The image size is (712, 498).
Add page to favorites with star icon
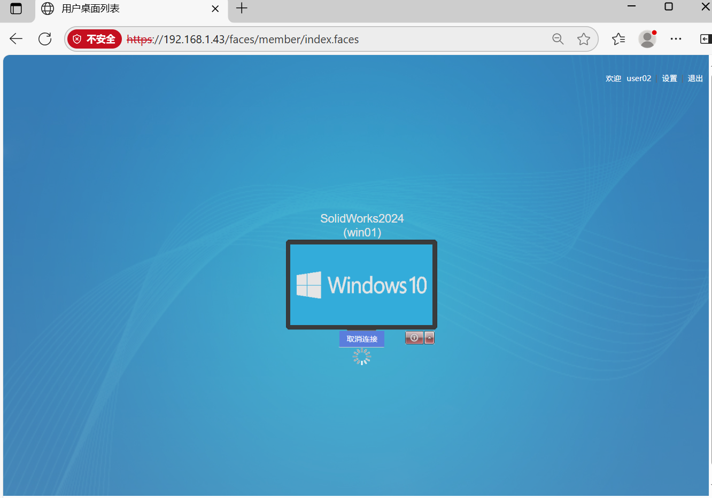click(584, 39)
